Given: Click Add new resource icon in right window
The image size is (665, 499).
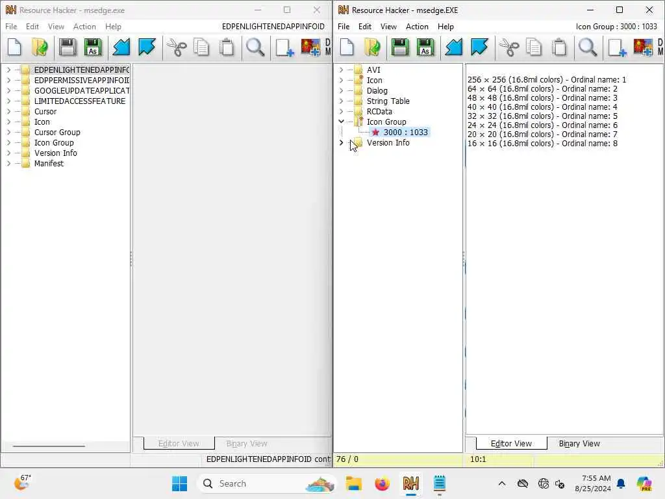Looking at the screenshot, I should 617,47.
